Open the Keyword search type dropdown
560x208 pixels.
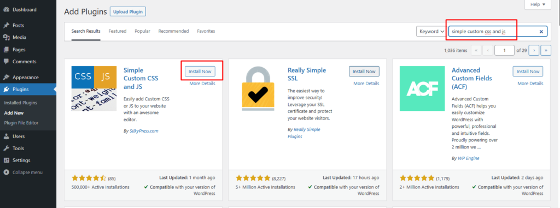point(431,32)
